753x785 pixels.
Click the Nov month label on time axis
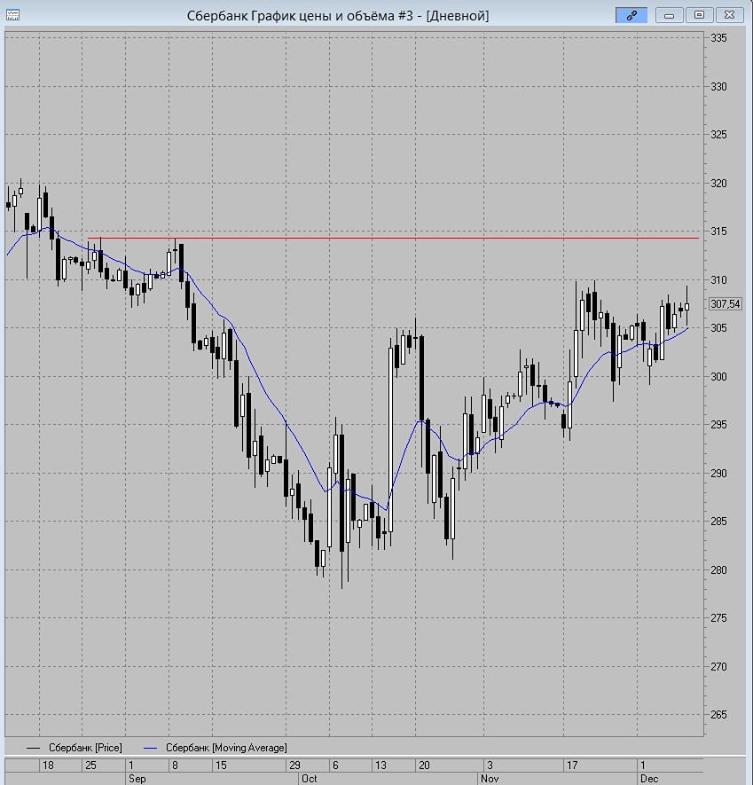pyautogui.click(x=490, y=779)
